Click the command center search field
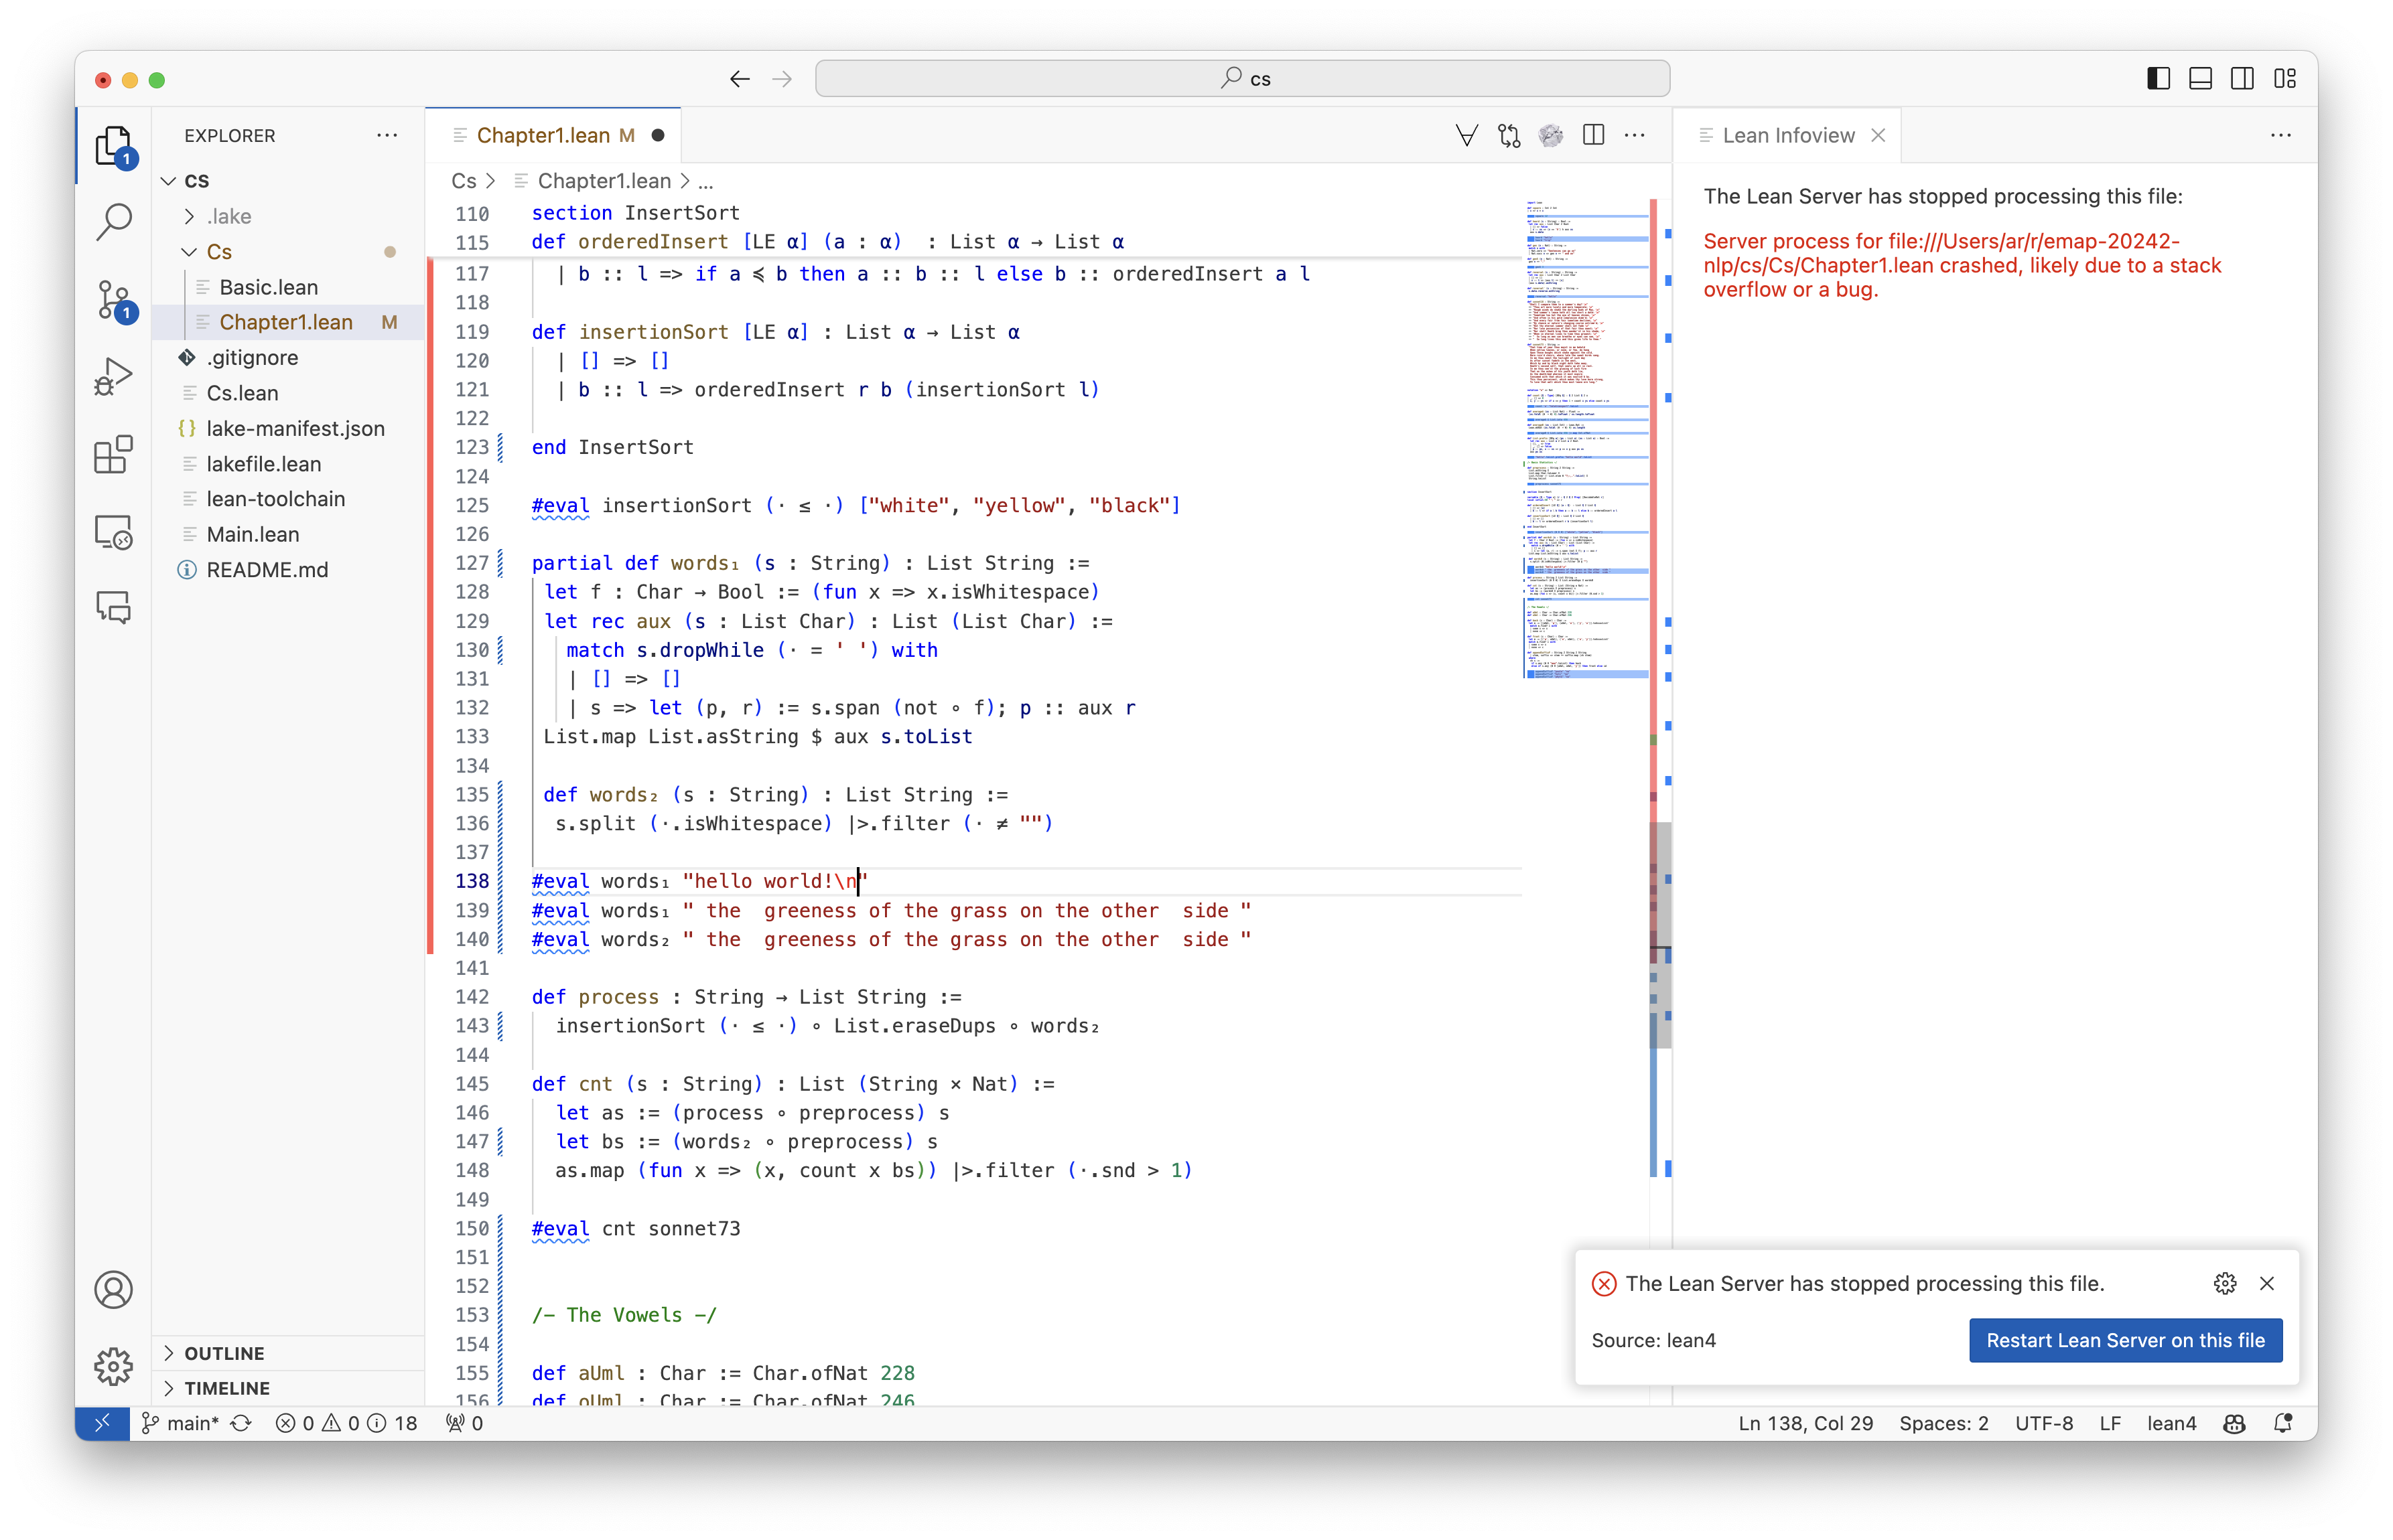 click(1243, 79)
